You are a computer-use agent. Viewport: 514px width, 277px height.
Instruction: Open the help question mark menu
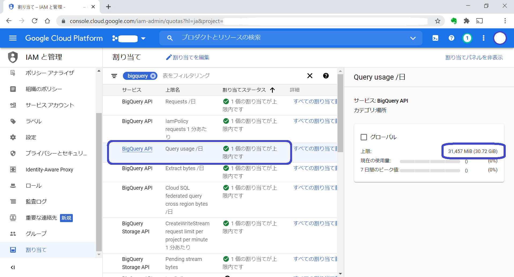451,38
